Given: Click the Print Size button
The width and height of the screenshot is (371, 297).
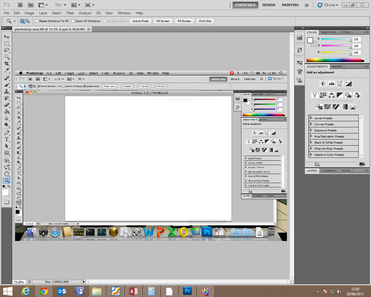Looking at the screenshot, I should pos(205,21).
